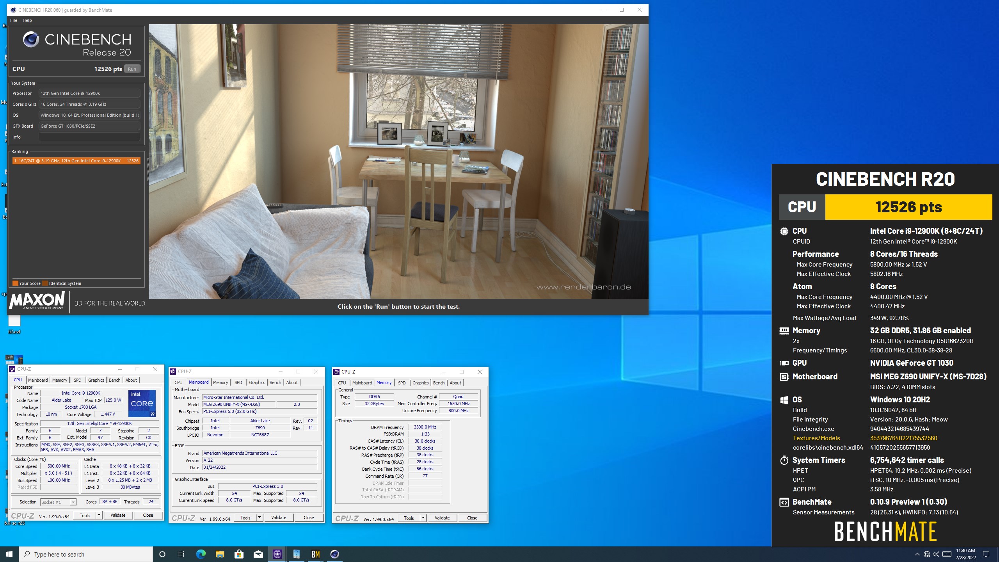The image size is (999, 562).
Task: Click the yellow Textures/Models label in BenchMate
Action: [816, 438]
